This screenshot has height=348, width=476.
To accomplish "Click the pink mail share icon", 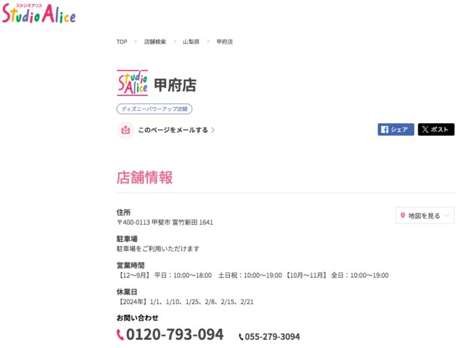I will coord(126,130).
